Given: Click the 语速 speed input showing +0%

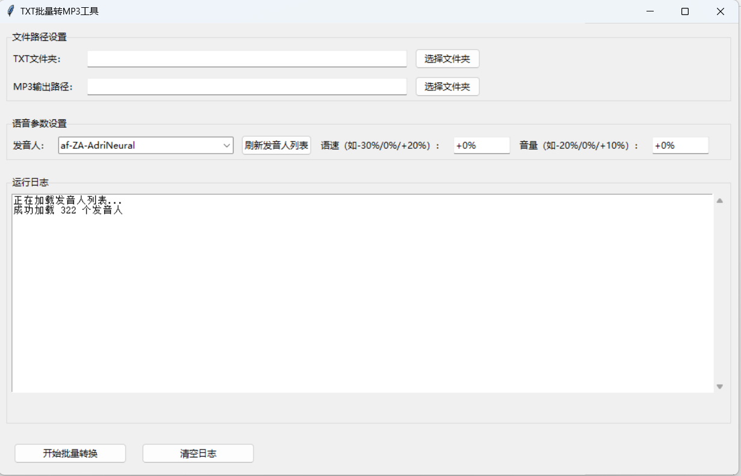Looking at the screenshot, I should (x=481, y=145).
